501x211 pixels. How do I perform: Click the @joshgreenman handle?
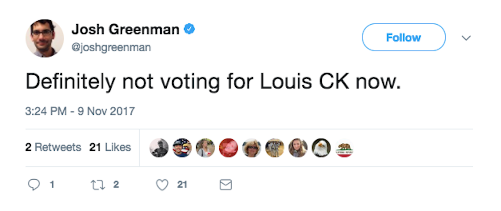111,48
